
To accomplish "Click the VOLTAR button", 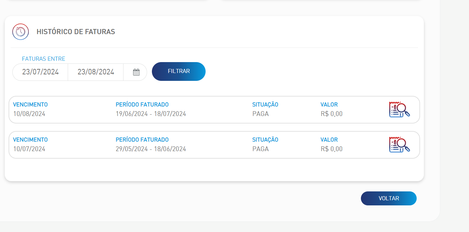I will (389, 198).
